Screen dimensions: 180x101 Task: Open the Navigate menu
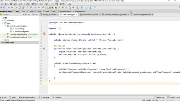click(x=13, y=4)
